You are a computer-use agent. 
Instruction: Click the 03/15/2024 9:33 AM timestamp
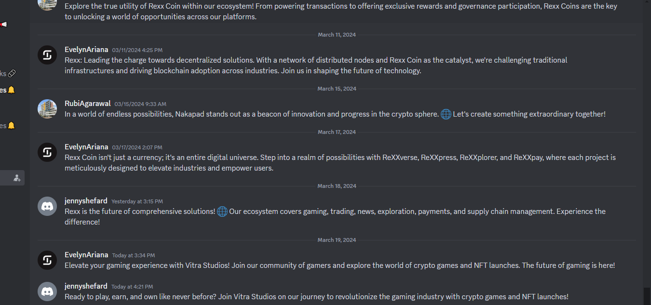140,104
